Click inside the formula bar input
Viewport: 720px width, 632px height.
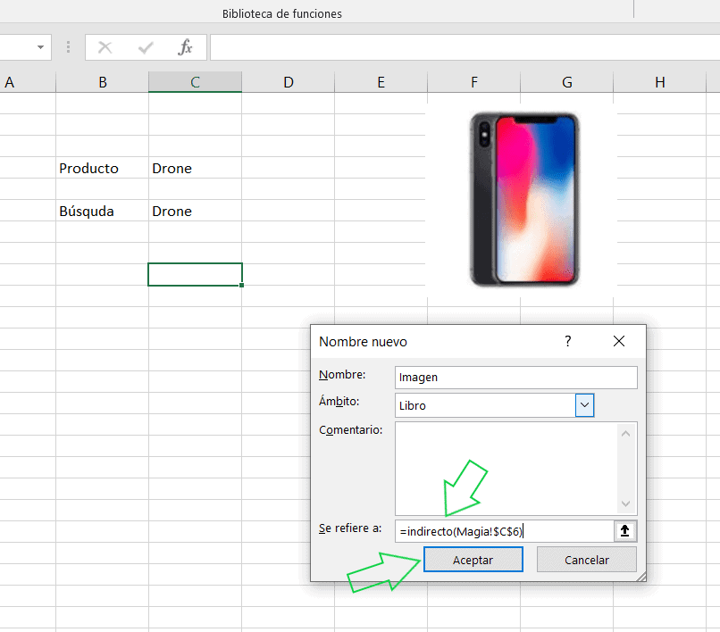[465, 47]
